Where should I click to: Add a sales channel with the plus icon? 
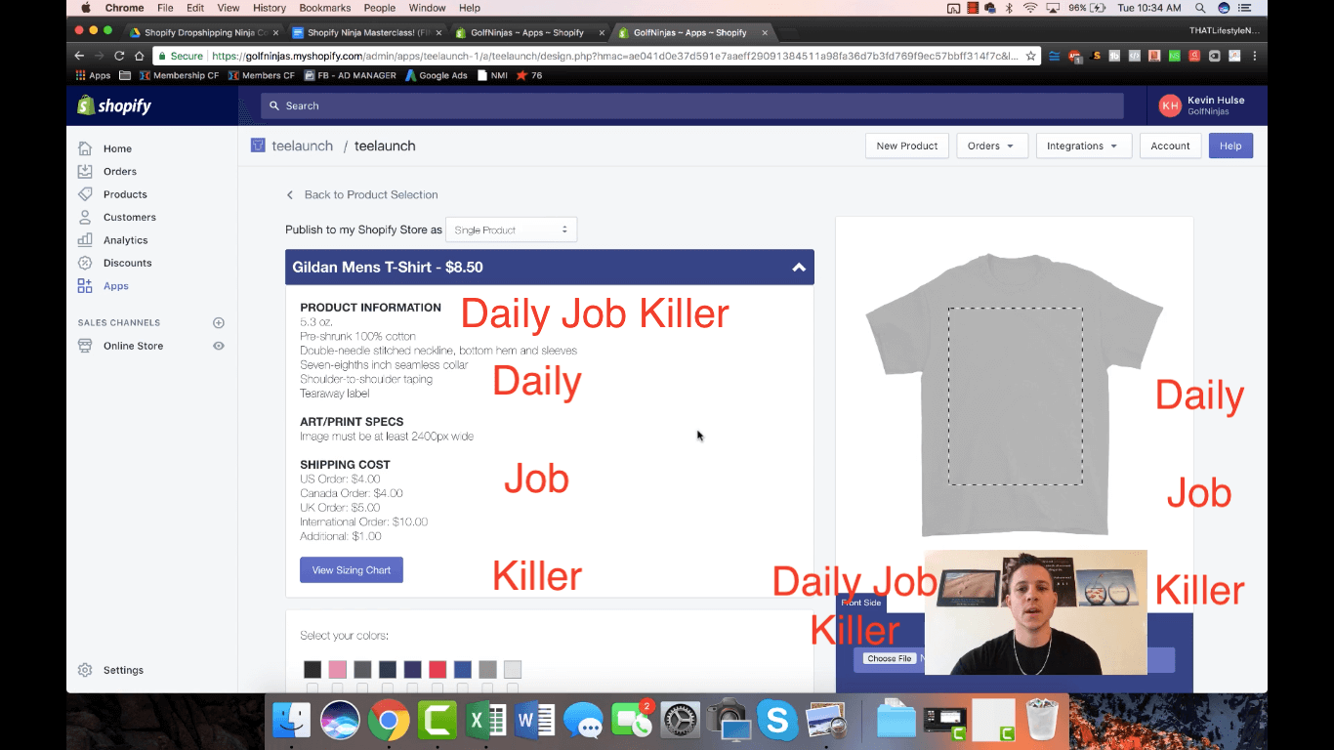pos(219,322)
